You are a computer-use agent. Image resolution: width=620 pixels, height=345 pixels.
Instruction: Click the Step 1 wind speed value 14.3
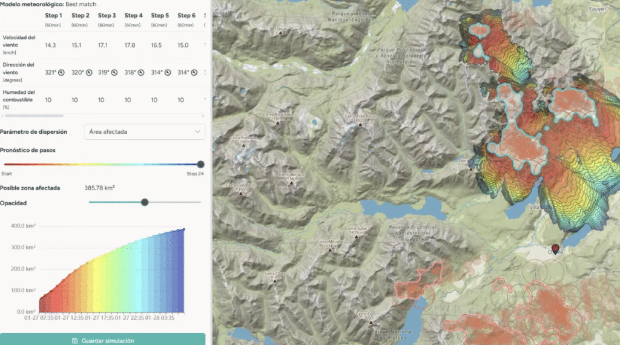[x=50, y=45]
